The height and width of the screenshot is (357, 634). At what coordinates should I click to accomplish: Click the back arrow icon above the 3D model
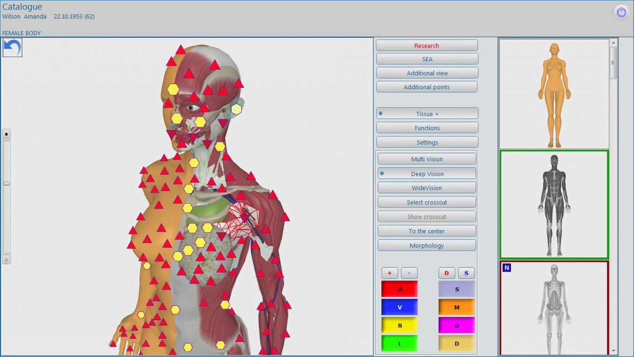click(12, 47)
